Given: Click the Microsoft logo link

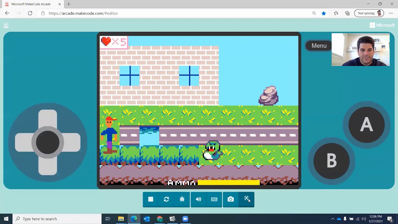Looking at the screenshot, I should tap(382, 25).
